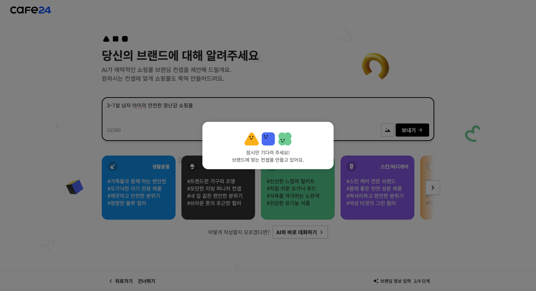The height and width of the screenshot is (291, 536).
Task: Open AI와 바로 대화하기 button
Action: pyautogui.click(x=300, y=232)
